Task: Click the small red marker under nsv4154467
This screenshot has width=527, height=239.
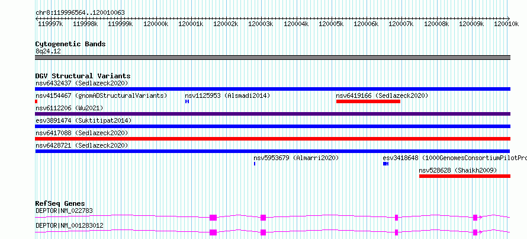Action: pos(36,101)
